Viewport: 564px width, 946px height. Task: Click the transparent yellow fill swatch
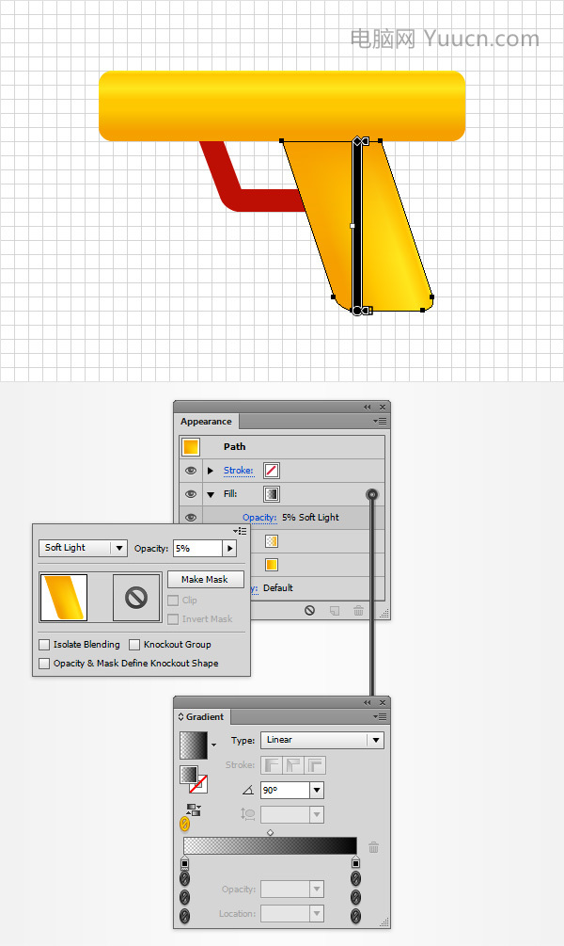coord(272,541)
